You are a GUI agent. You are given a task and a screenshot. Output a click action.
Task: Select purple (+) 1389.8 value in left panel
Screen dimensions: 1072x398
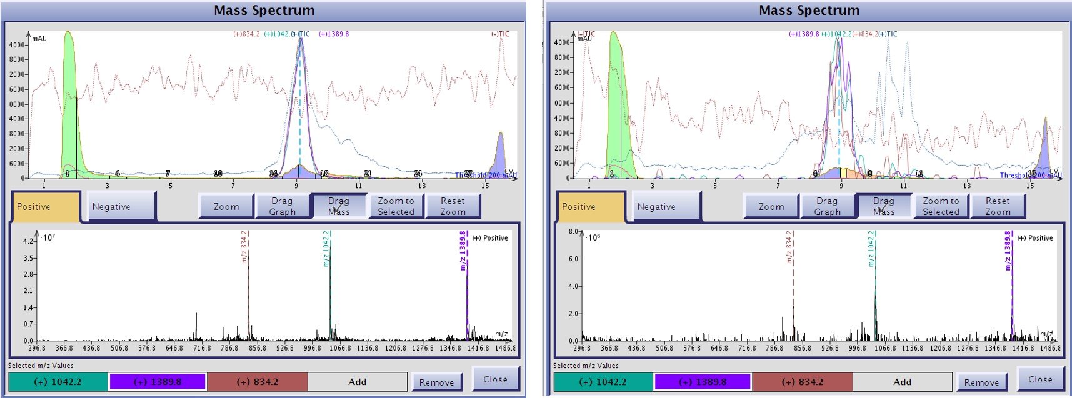pos(158,382)
